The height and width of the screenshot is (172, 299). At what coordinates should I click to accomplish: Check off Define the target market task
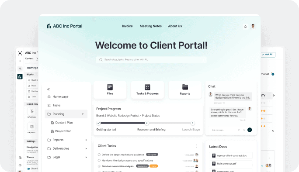coord(99,155)
